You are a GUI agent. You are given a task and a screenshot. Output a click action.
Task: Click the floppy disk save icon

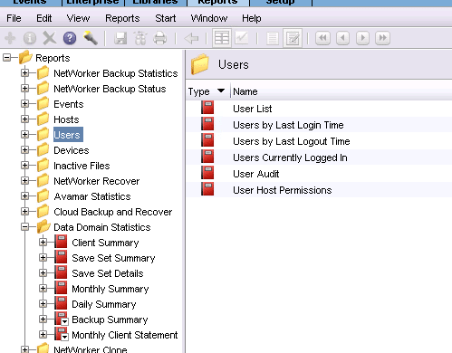(x=120, y=38)
